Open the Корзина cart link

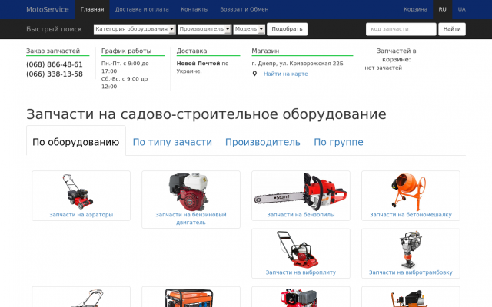pos(415,9)
